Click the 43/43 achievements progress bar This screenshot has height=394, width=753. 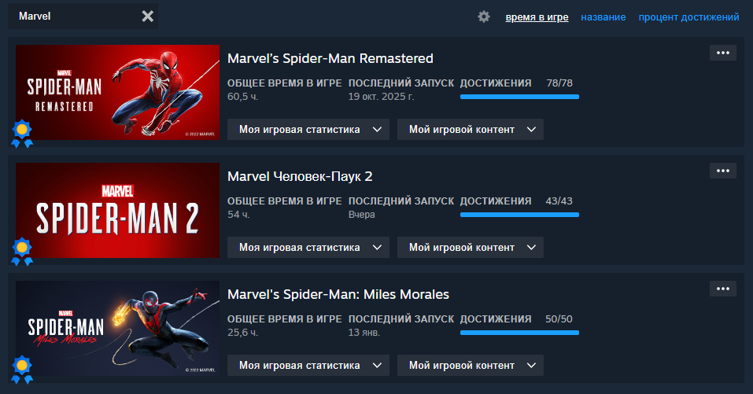tap(519, 214)
